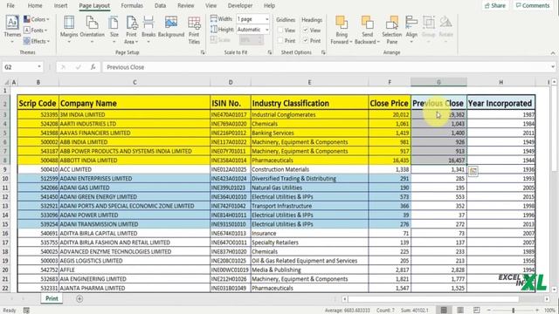Collapse the ribbon

(553, 53)
